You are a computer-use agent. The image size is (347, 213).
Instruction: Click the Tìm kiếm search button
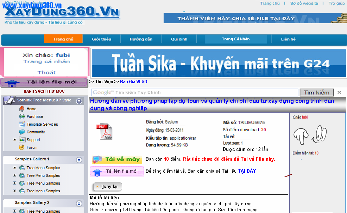point(317,93)
